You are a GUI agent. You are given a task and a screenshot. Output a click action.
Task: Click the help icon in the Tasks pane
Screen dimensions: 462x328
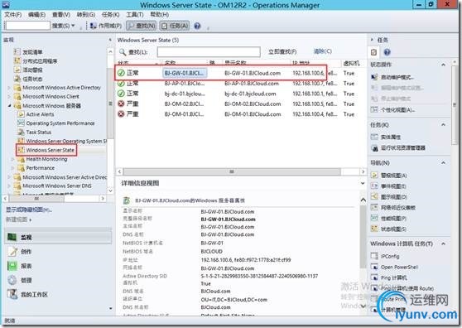(x=387, y=52)
